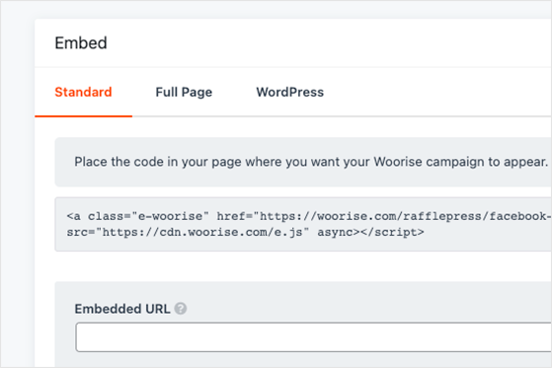
Task: Click the word Woorise in the notice
Action: click(x=398, y=162)
